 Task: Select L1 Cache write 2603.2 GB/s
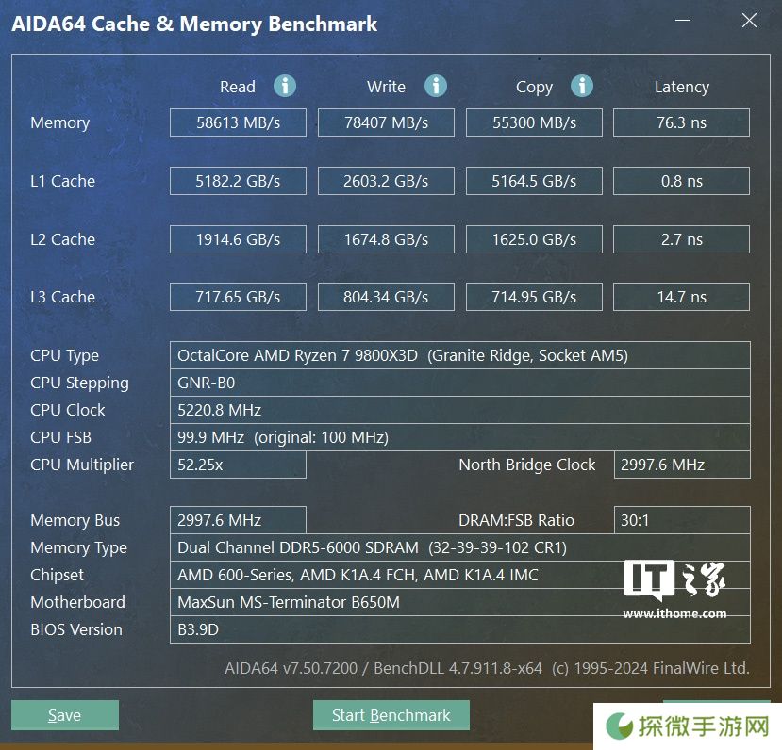(x=386, y=181)
